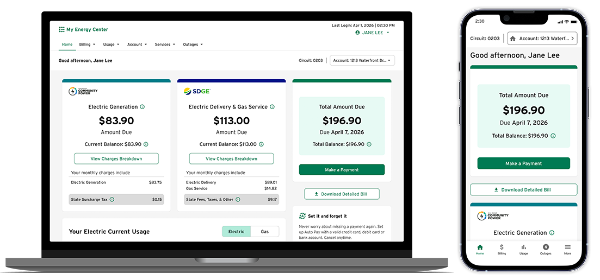The image size is (600, 280).
Task: Click info icon next to Electric Delivery & Gas Service
Action: coord(272,107)
